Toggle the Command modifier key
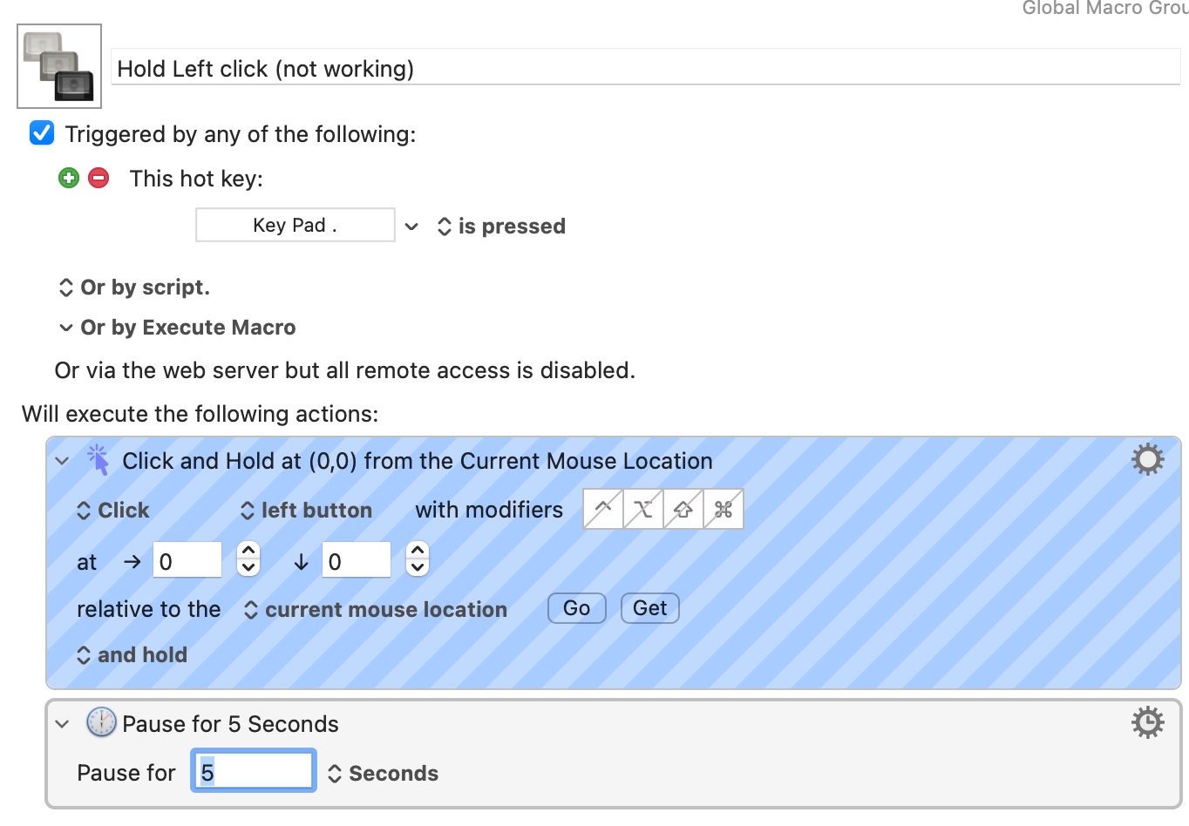The image size is (1189, 826). tap(724, 510)
